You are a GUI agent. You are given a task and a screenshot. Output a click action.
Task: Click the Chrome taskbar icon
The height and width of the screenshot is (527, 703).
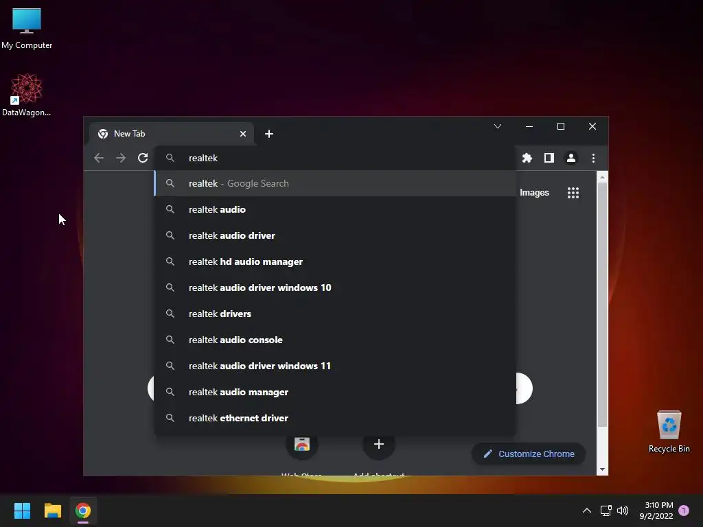pyautogui.click(x=83, y=511)
